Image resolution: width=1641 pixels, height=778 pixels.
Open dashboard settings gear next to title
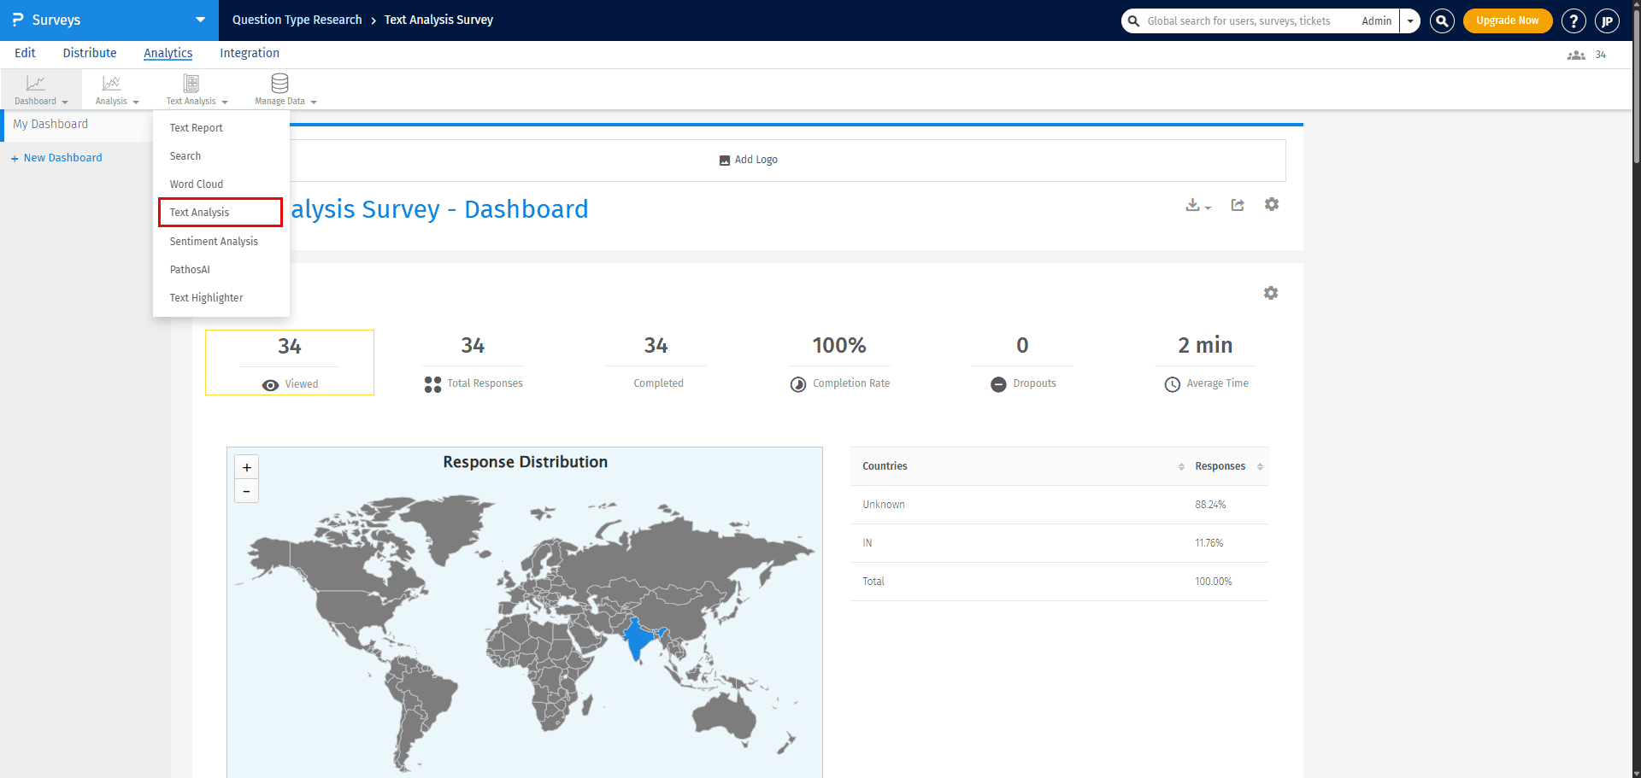(1272, 205)
